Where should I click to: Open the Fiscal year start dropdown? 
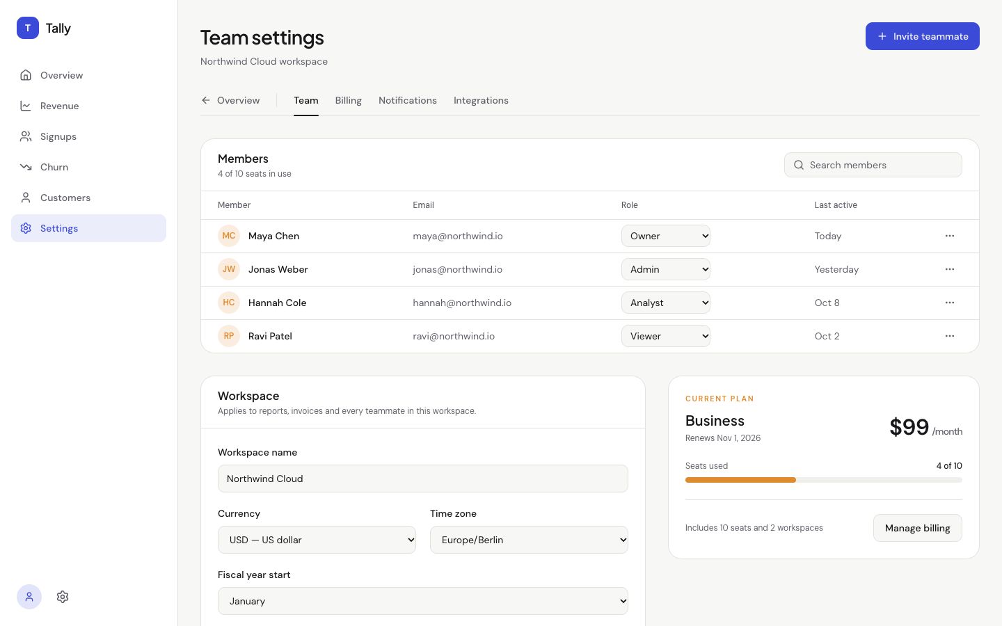click(x=423, y=601)
